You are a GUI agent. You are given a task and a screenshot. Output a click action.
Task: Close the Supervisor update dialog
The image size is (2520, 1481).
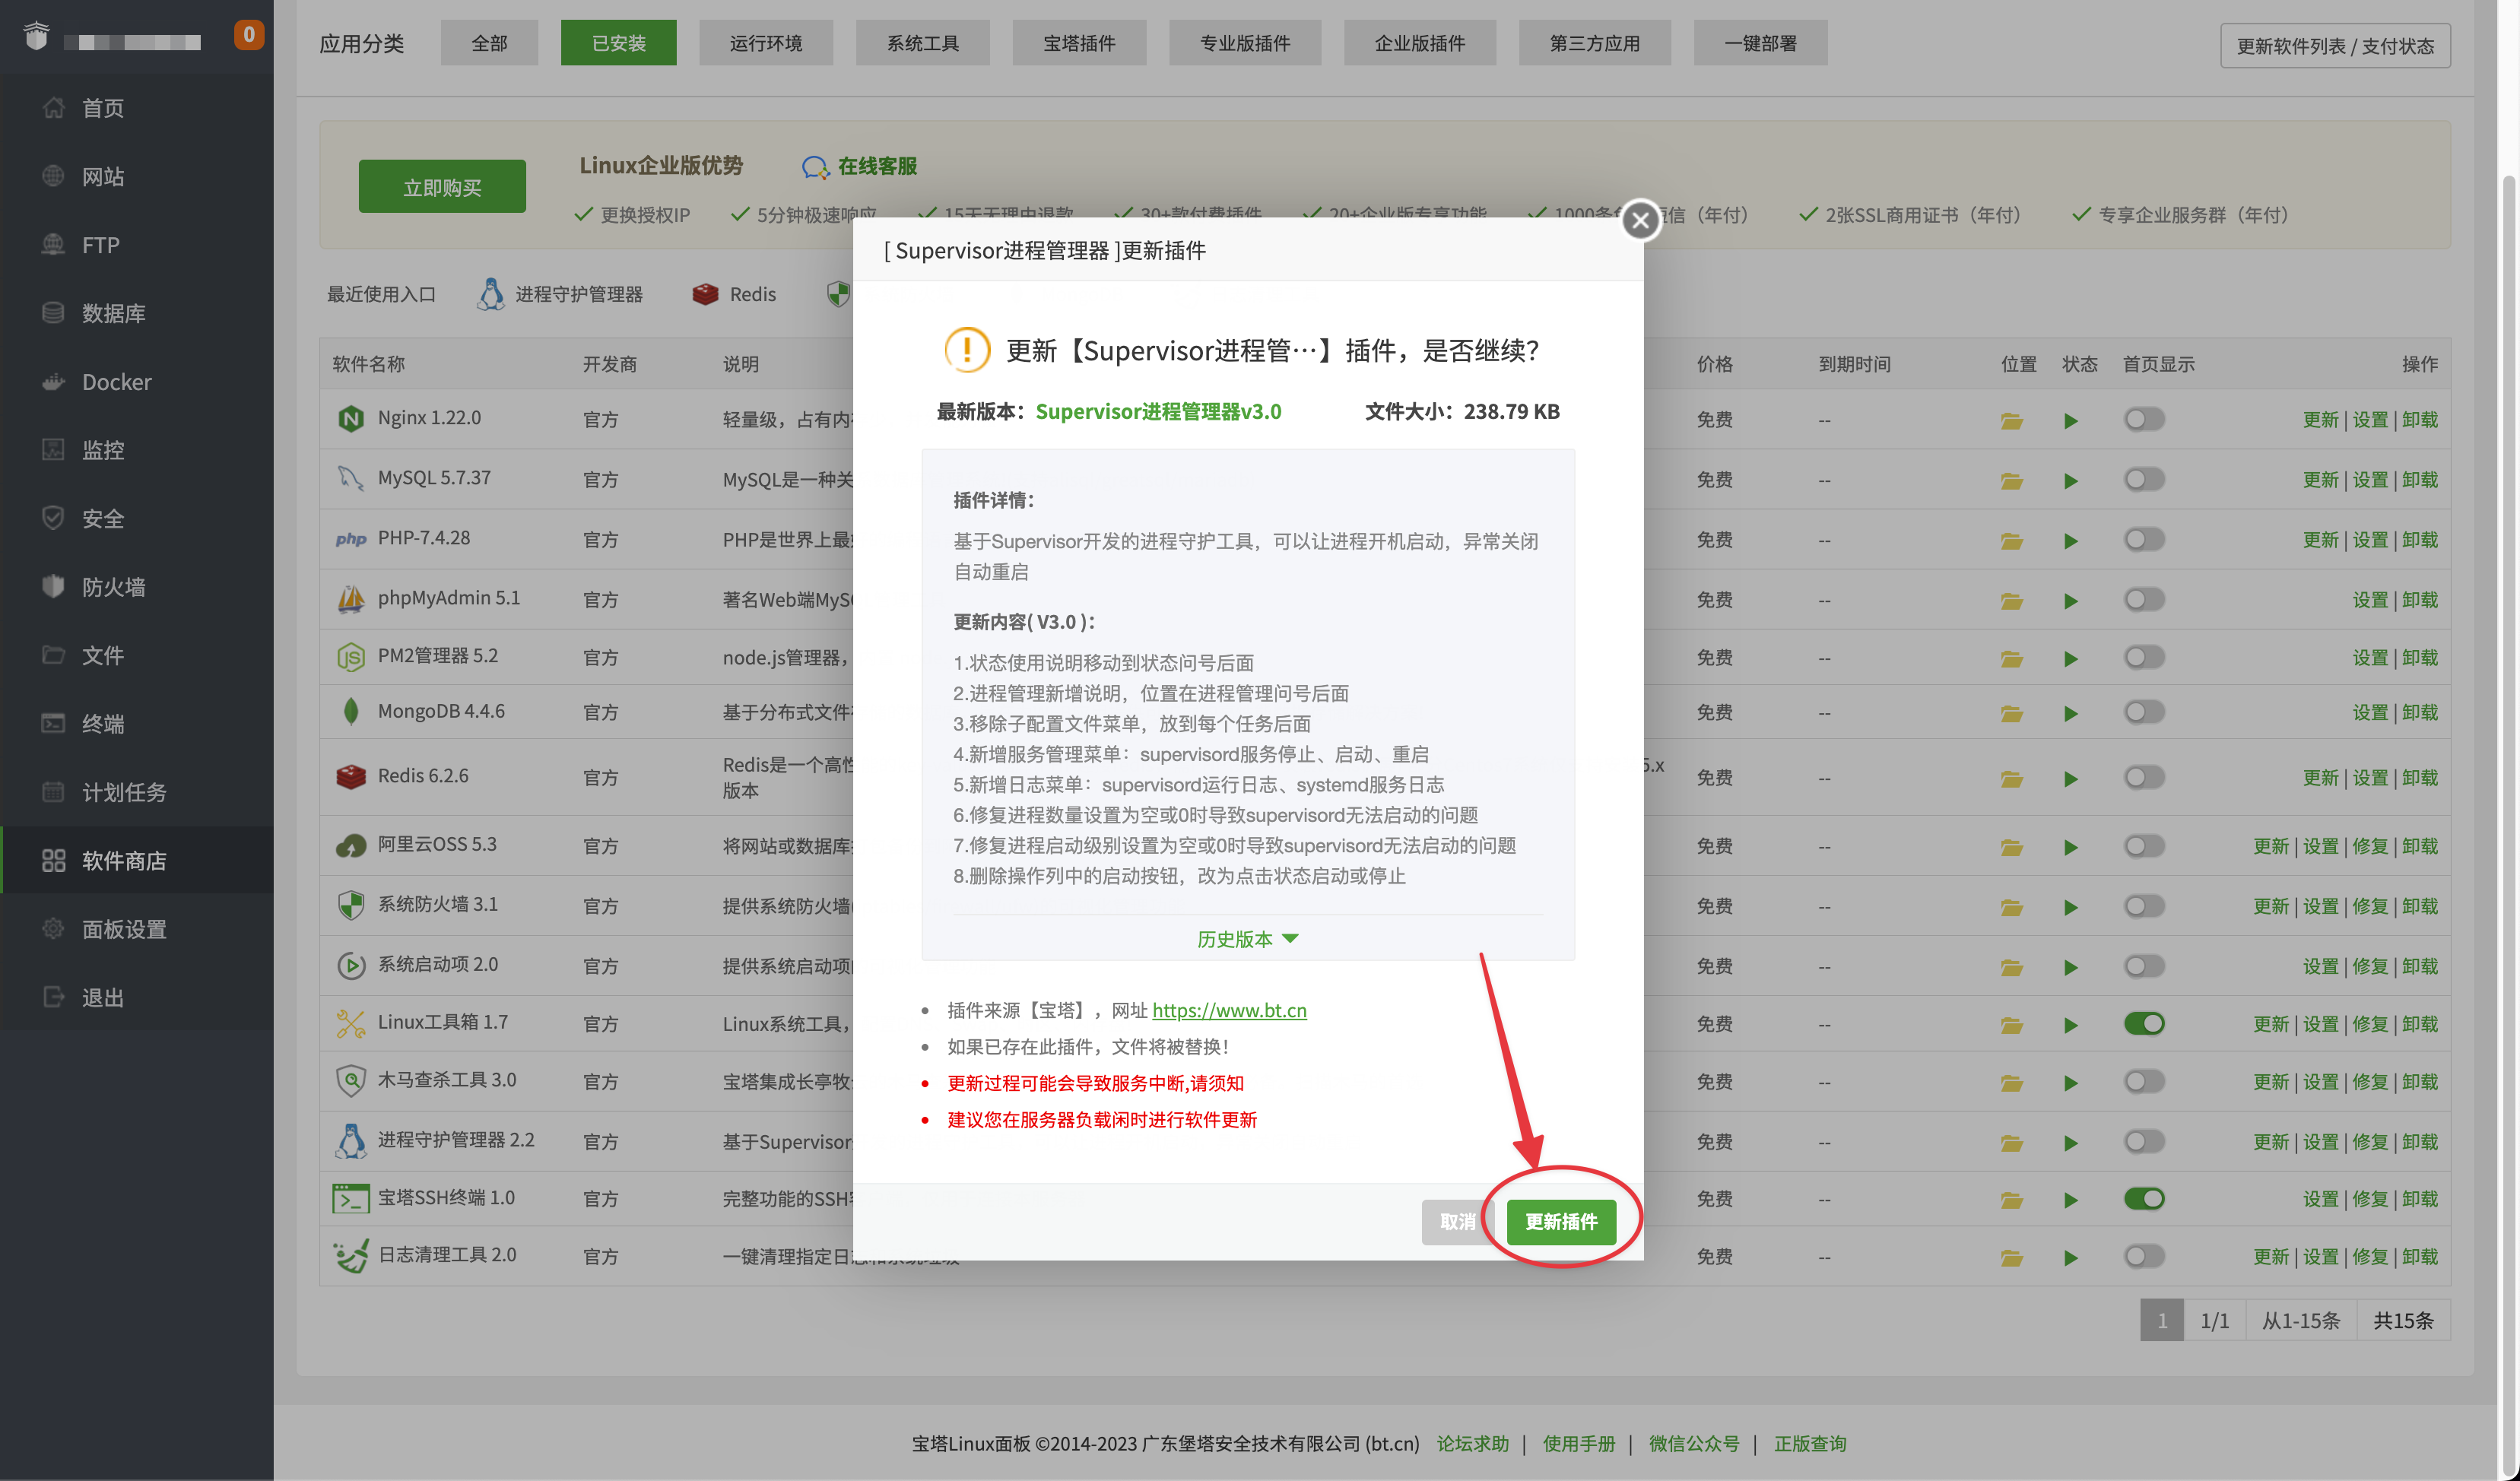click(x=1640, y=220)
